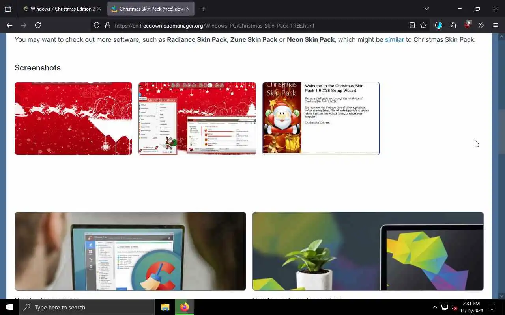Open a new tab with plus button
Screen dimensions: 505x315
(x=203, y=9)
